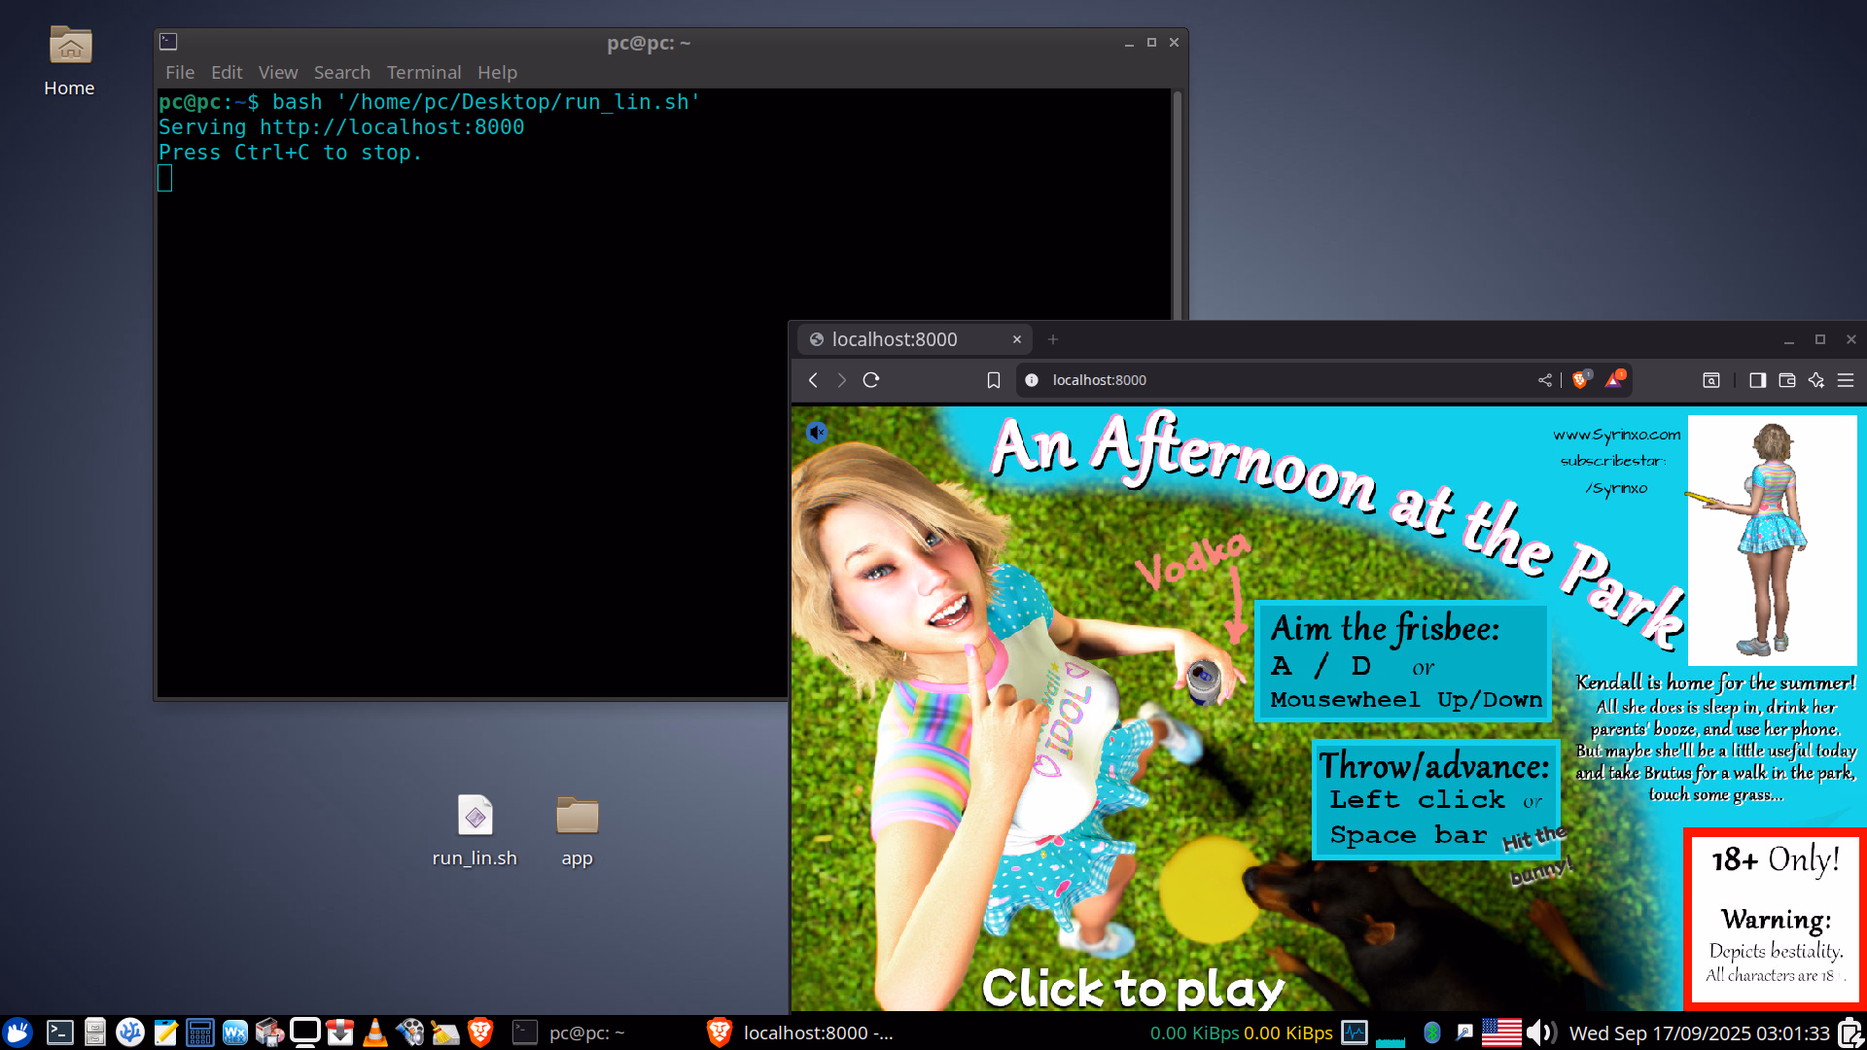Click the volume speaker in system tray
This screenshot has height=1050, width=1867.
[x=1539, y=1032]
